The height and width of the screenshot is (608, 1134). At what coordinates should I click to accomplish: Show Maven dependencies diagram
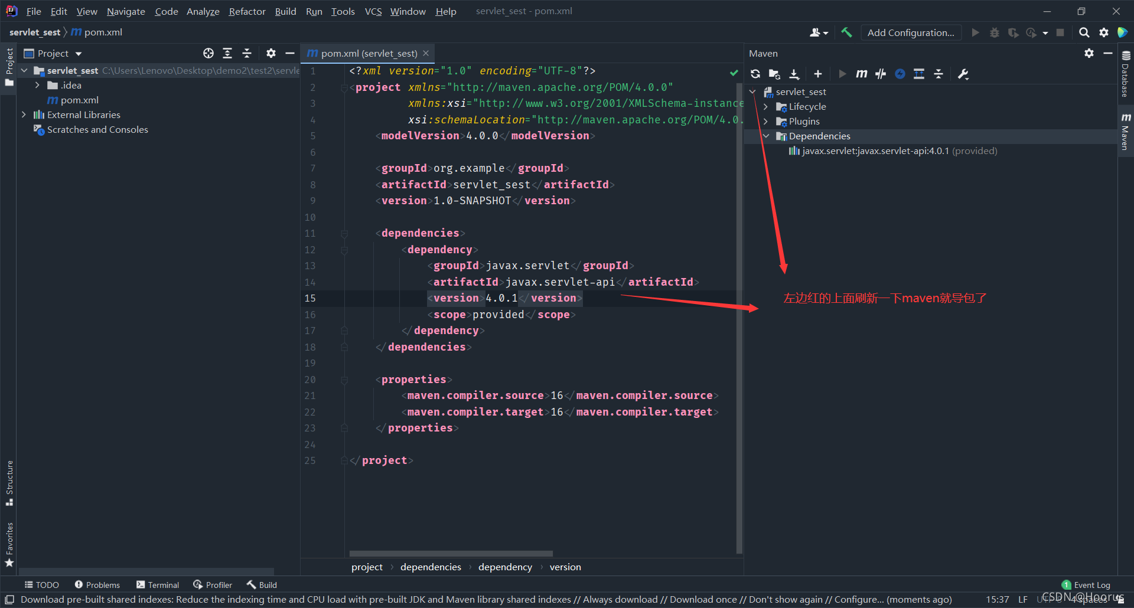click(x=919, y=74)
